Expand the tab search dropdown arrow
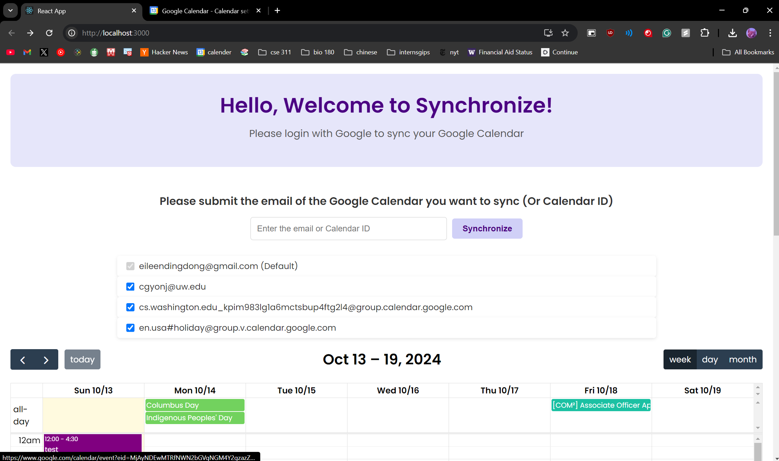The width and height of the screenshot is (779, 461). (x=10, y=10)
